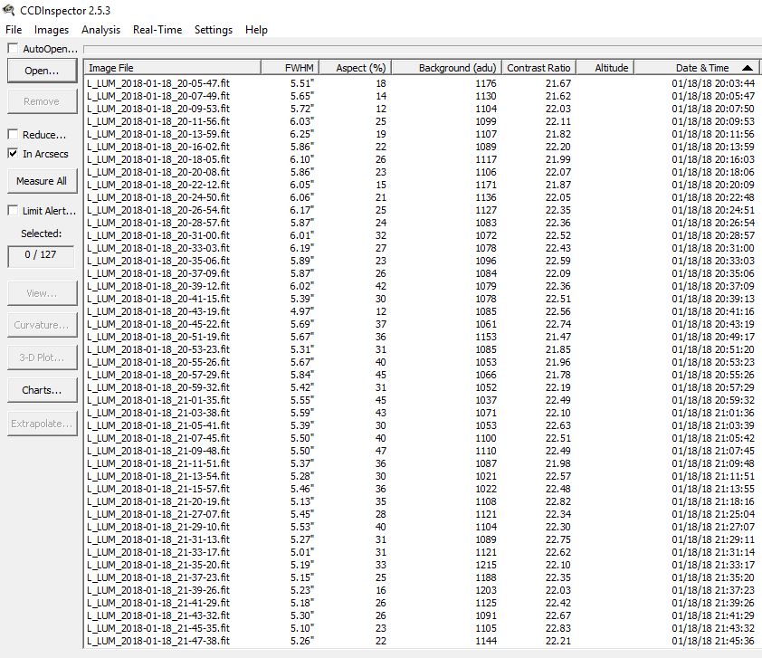Click the Background (adu) column header

(445, 68)
